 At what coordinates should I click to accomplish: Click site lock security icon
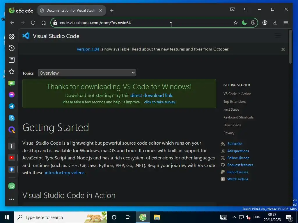tap(55, 23)
